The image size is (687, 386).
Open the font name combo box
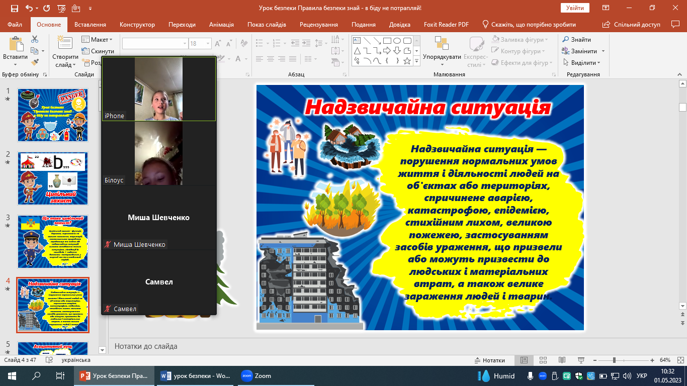click(155, 44)
